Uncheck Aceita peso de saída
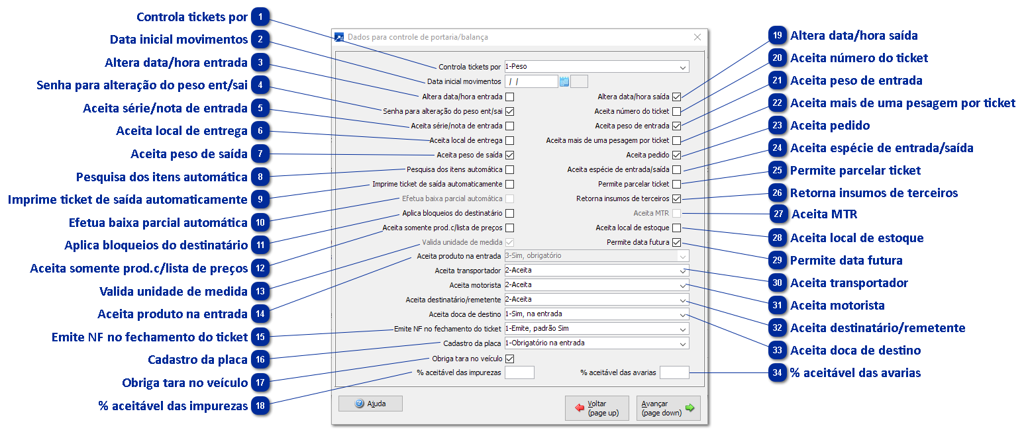The width and height of the screenshot is (1026, 432). (511, 154)
